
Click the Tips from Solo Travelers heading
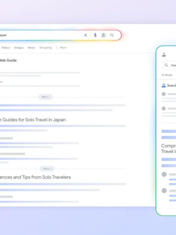pyautogui.click(x=35, y=177)
